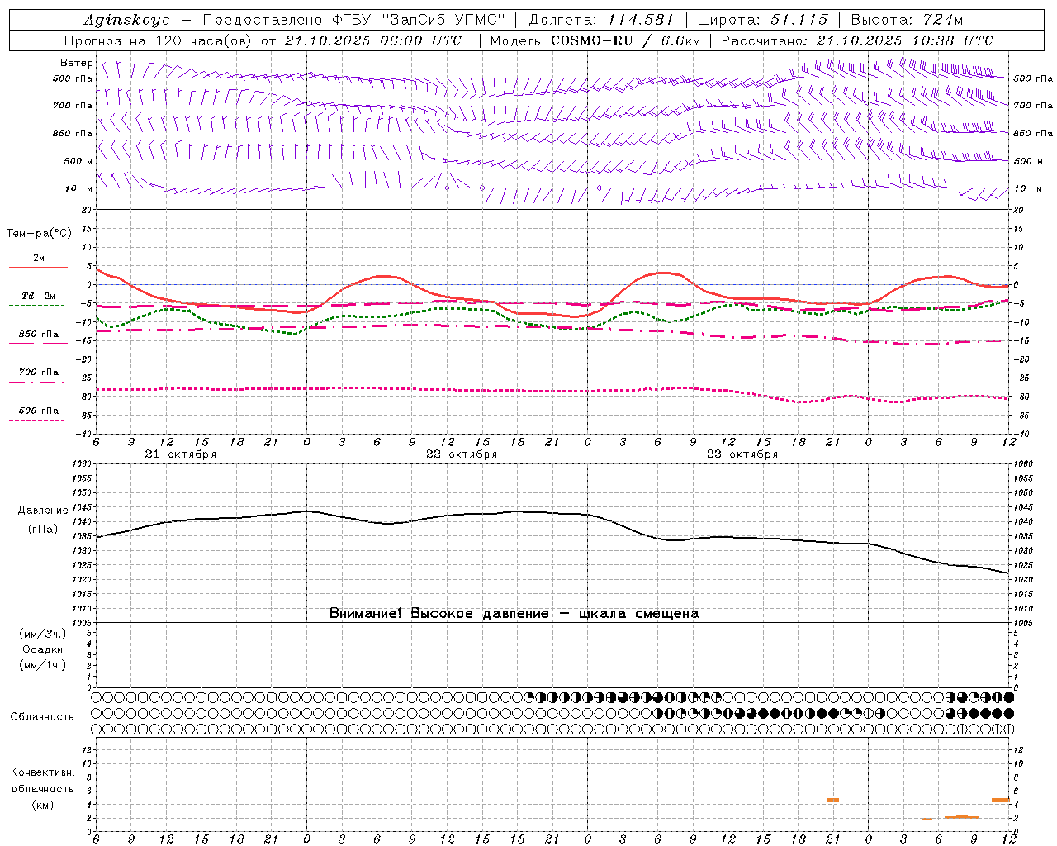Click the forecast start time '21.10.2025 06:00 UTC'
The height and width of the screenshot is (846, 1057).
tap(372, 40)
